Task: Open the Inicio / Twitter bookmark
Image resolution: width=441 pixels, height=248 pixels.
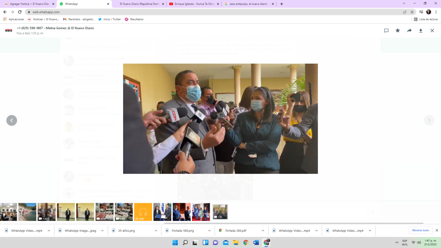Action: coord(109,19)
